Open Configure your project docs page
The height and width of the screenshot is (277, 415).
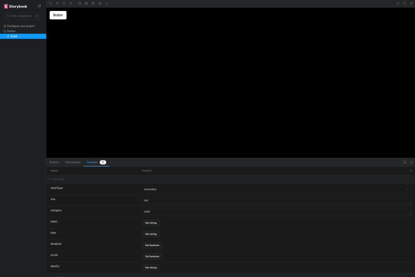pos(21,26)
